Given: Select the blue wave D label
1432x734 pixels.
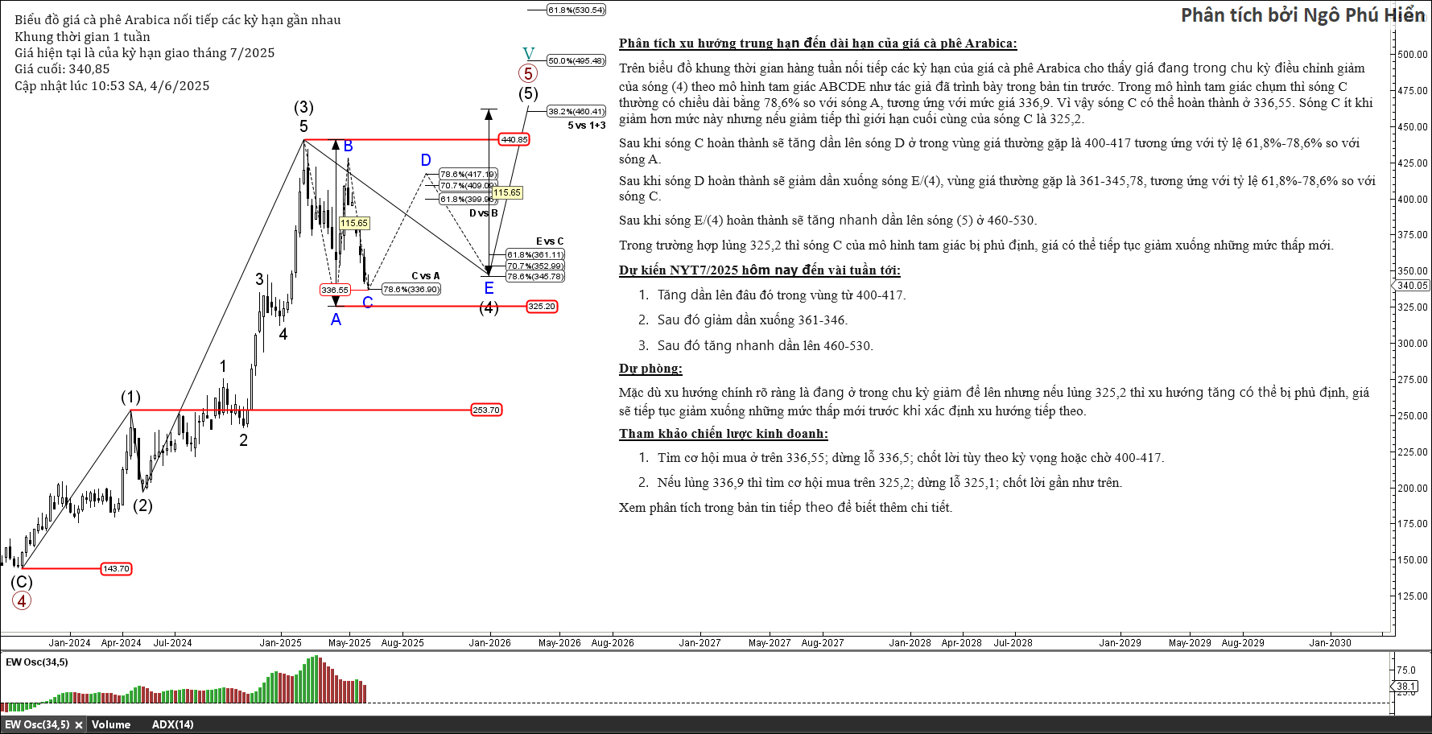Looking at the screenshot, I should (426, 160).
